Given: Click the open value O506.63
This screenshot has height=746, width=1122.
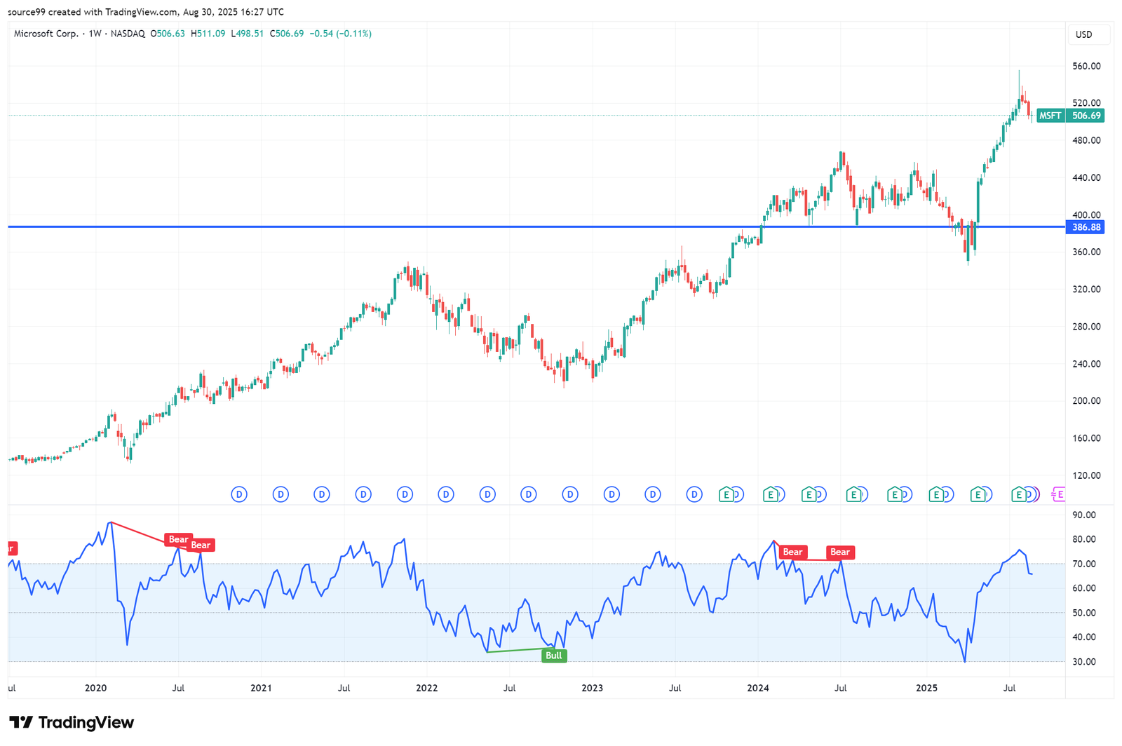Looking at the screenshot, I should pos(168,34).
